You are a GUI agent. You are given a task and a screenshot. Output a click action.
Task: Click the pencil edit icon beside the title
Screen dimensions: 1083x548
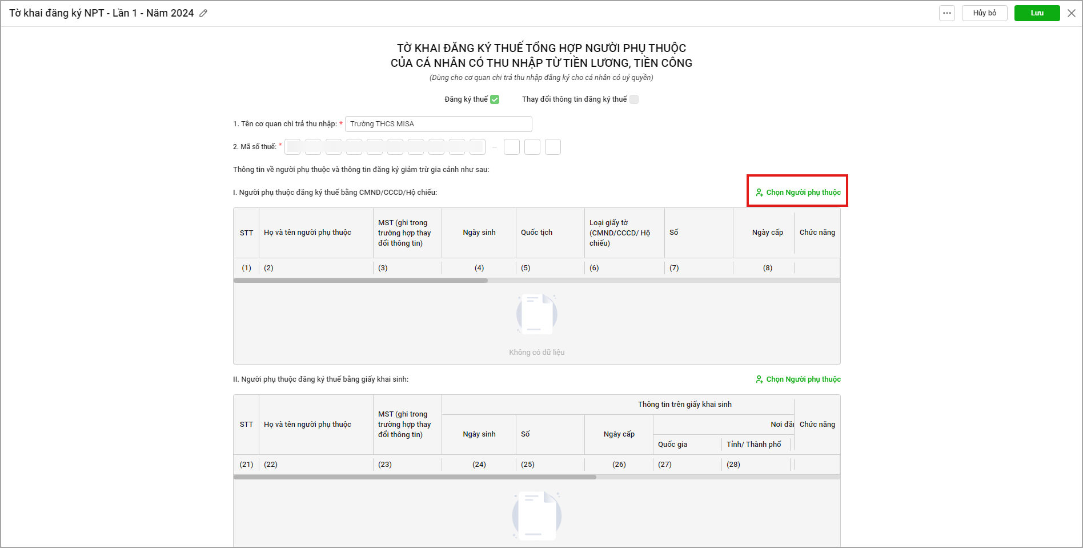tap(203, 13)
